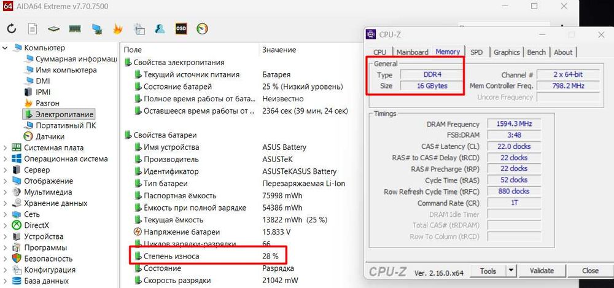The height and width of the screenshot is (288, 614).
Task: Click the blue user silhouette toolbar icon
Action: click(160, 29)
